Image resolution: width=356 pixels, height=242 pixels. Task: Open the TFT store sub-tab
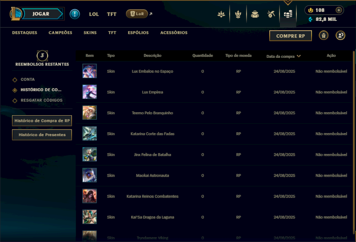click(x=112, y=32)
